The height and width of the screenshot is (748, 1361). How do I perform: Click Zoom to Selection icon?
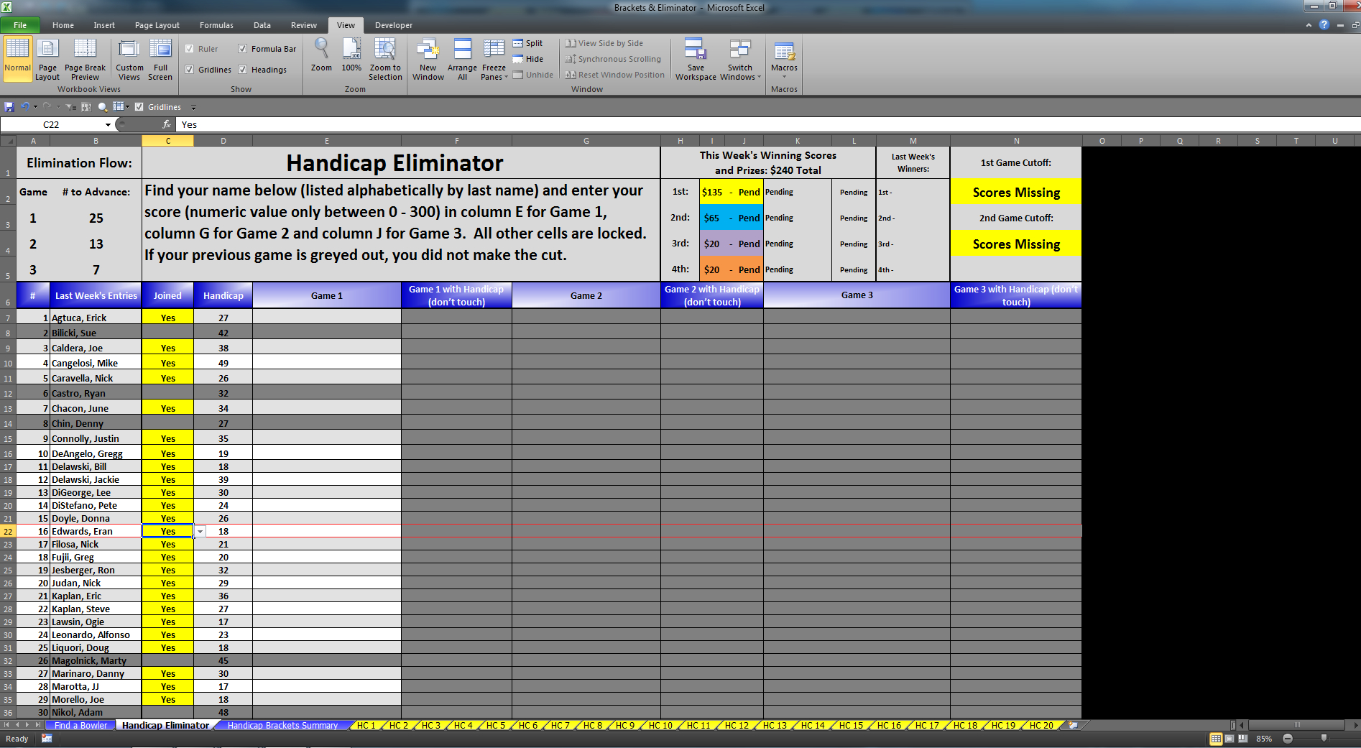[385, 59]
